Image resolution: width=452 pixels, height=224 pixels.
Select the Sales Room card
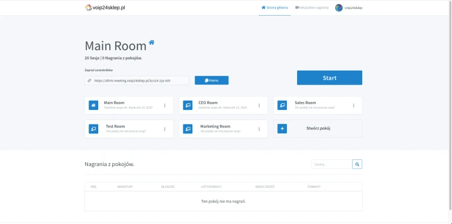point(318,106)
